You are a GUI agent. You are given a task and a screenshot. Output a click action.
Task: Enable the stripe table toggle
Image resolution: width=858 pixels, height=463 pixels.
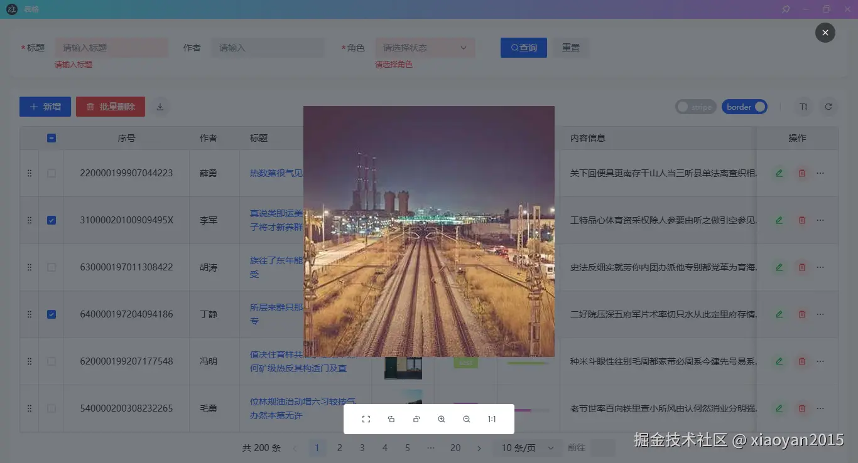[695, 107]
